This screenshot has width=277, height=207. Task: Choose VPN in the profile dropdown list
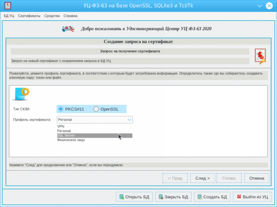coord(61,126)
